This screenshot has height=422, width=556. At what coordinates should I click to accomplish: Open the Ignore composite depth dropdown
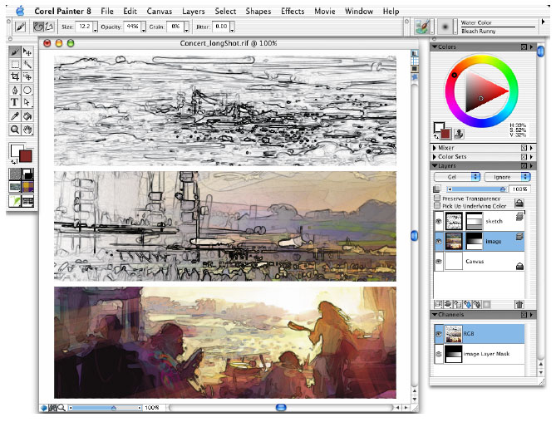507,177
